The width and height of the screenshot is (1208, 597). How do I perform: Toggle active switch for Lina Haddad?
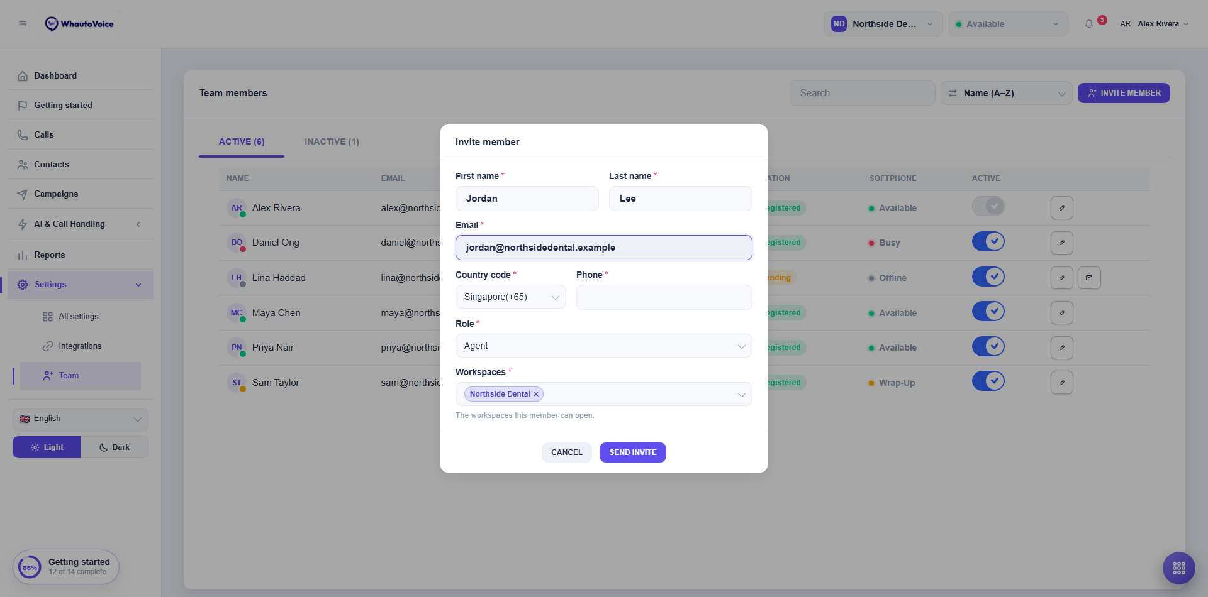(988, 277)
